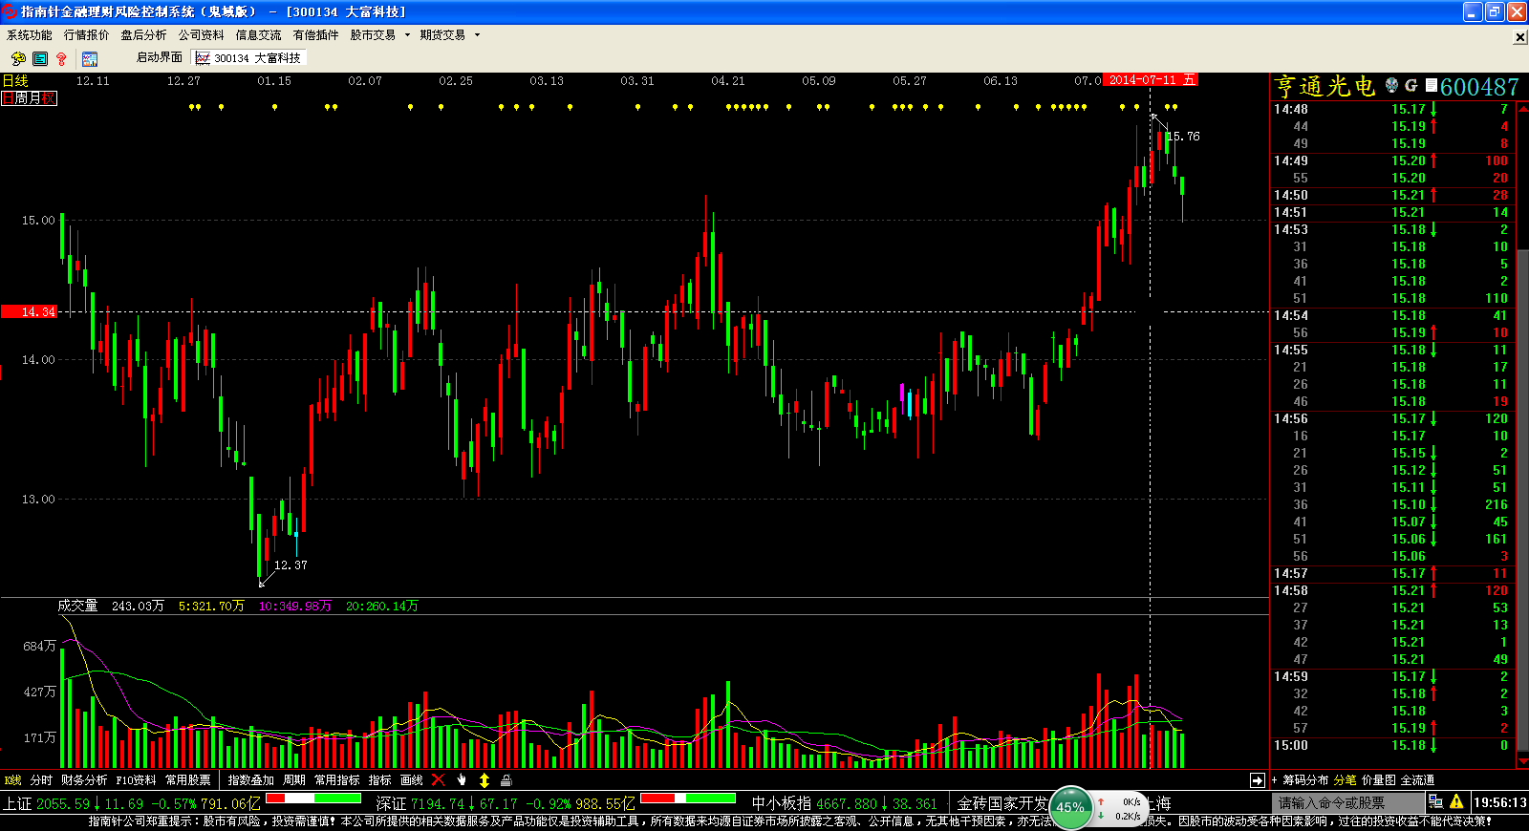Toggle 权 adjustment mode on chart

click(x=49, y=98)
